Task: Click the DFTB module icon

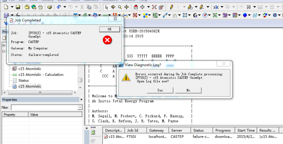Action: [x=135, y=15]
